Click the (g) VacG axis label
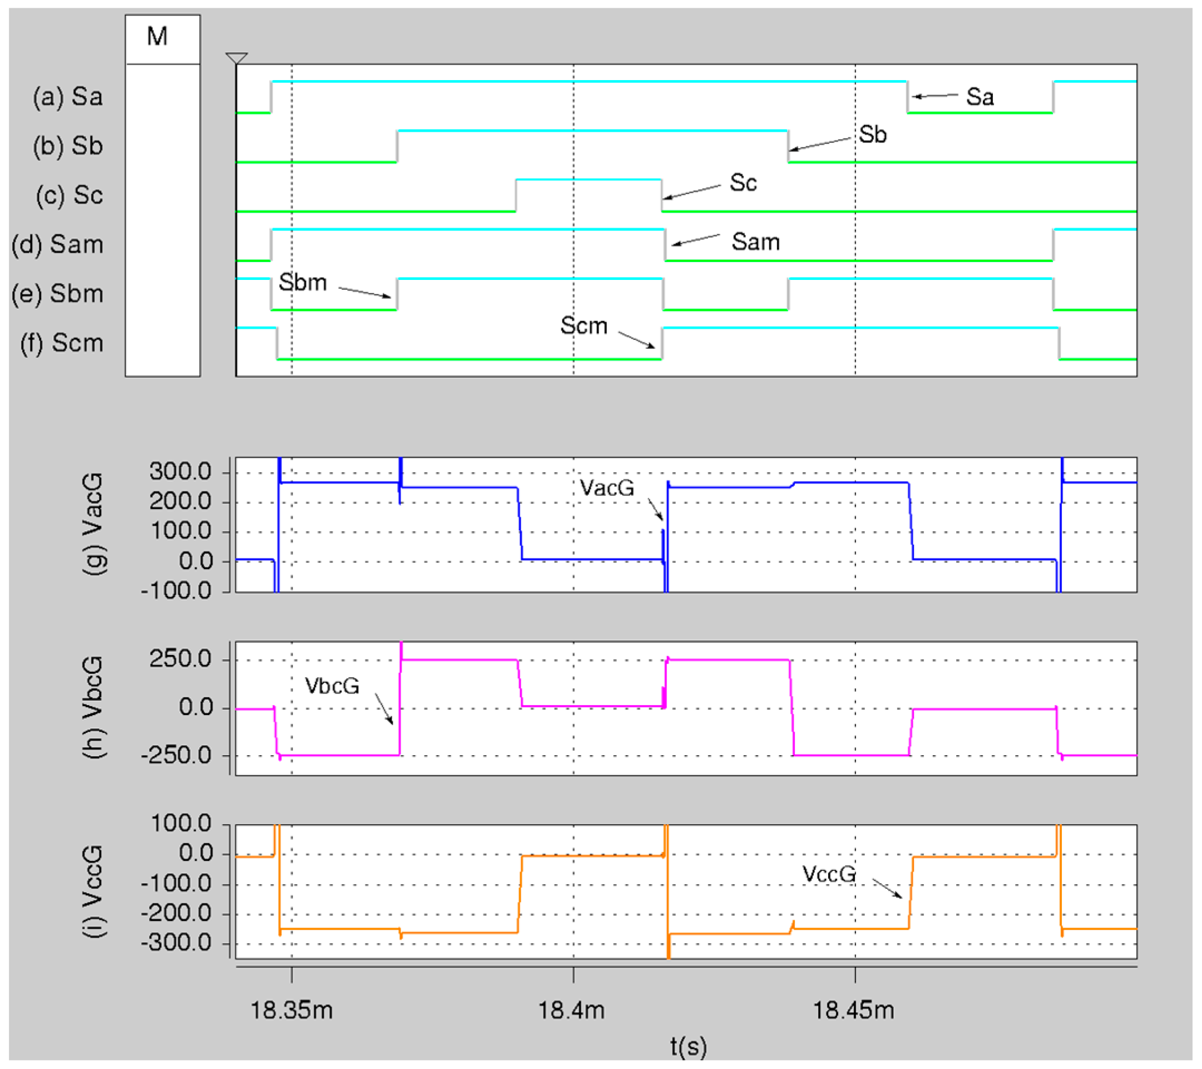This screenshot has height=1069, width=1202. 94,524
